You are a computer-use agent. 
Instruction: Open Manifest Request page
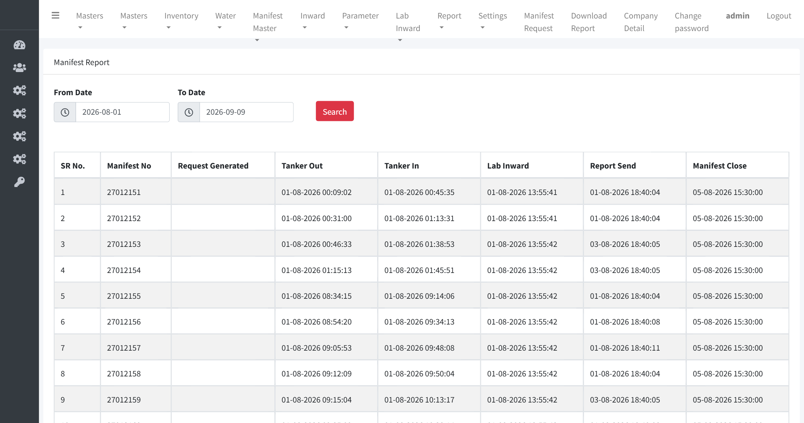click(x=539, y=22)
